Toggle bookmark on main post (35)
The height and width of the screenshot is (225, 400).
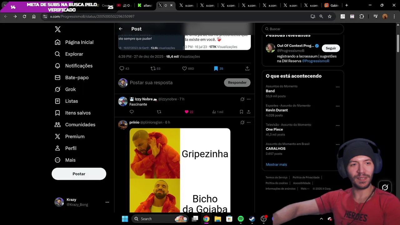[216, 68]
